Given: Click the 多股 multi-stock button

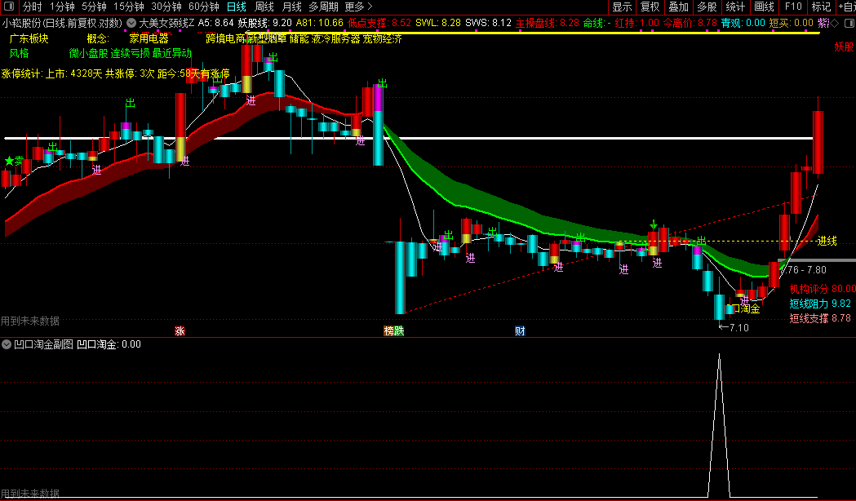Looking at the screenshot, I should pyautogui.click(x=707, y=7).
